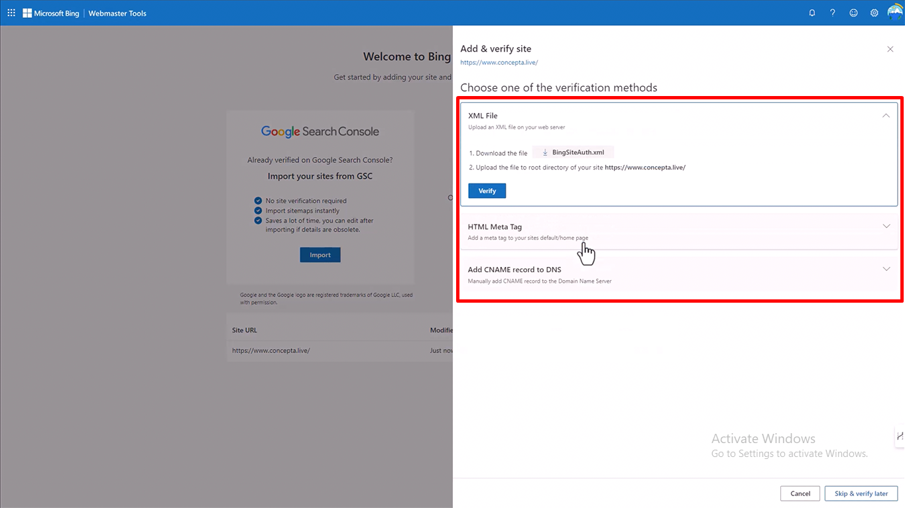
Task: Click the XML File heading text
Action: [x=483, y=116]
